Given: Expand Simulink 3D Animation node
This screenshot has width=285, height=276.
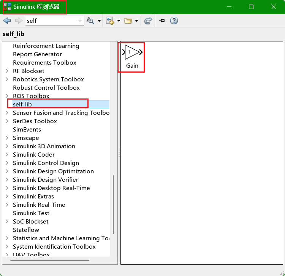Looking at the screenshot, I should tap(7, 146).
